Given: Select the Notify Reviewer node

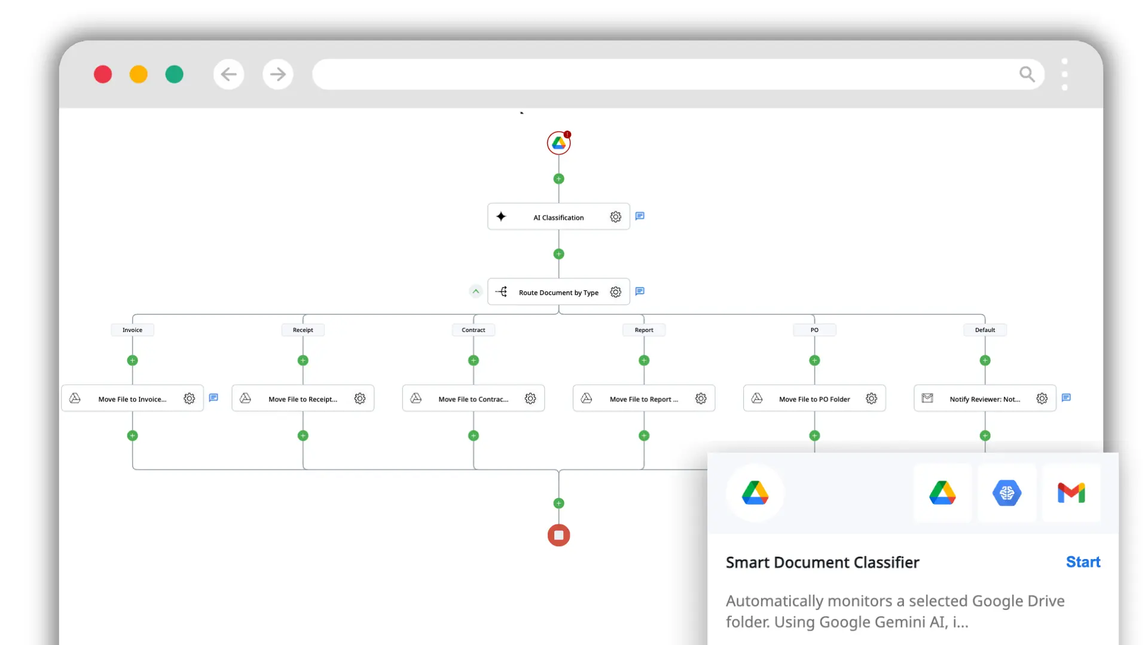Looking at the screenshot, I should 985,398.
